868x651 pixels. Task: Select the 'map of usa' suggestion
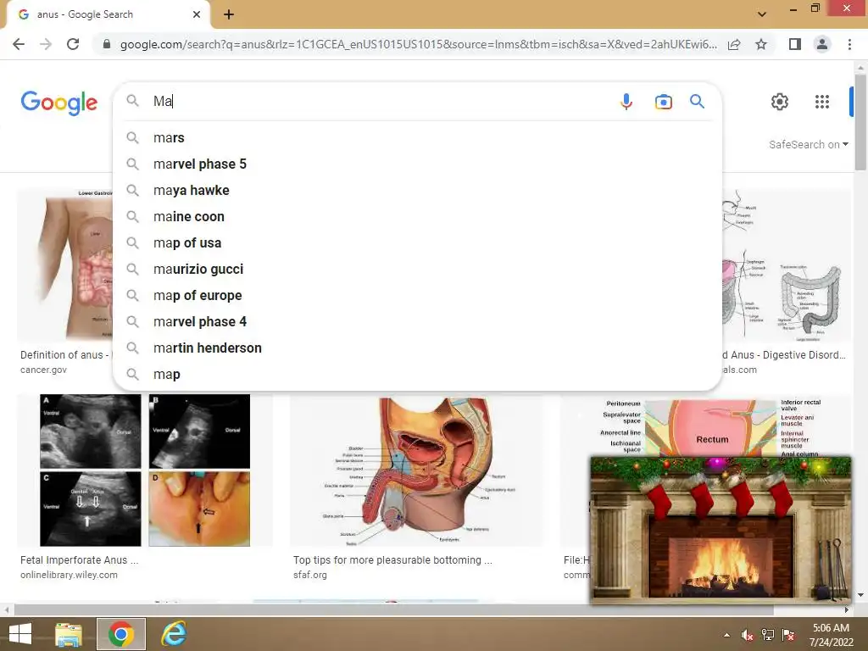coord(417,243)
